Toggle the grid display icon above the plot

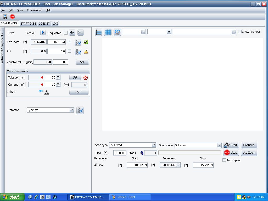point(108,32)
